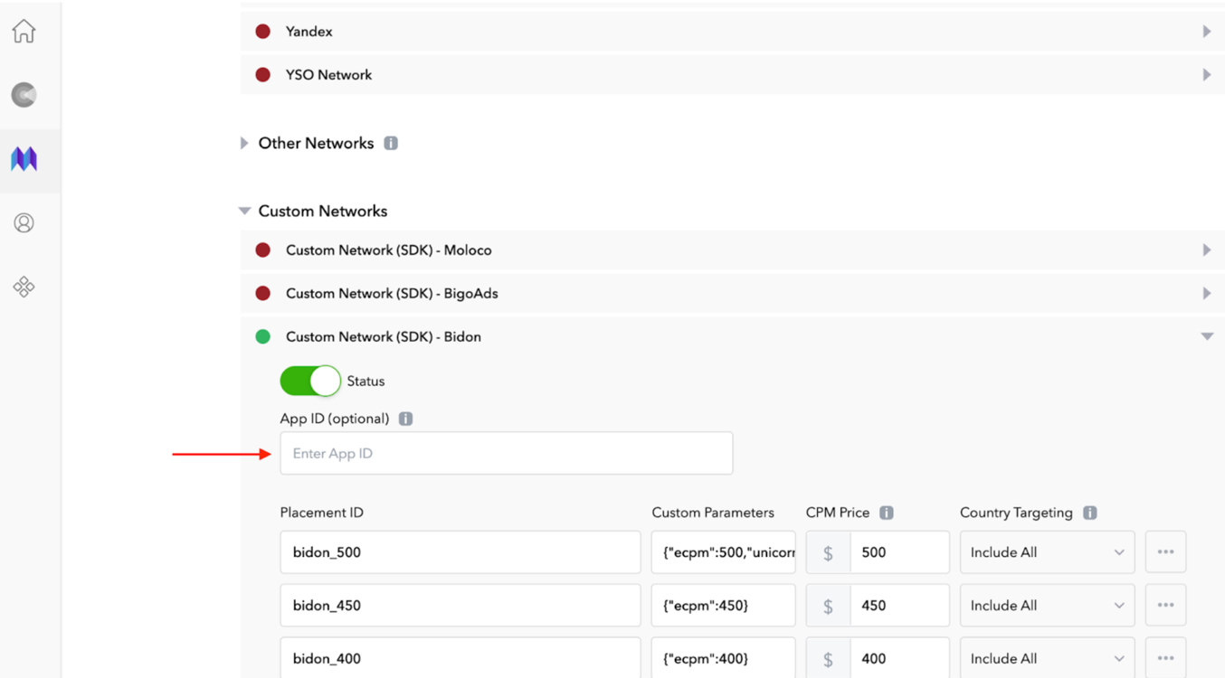The height and width of the screenshot is (678, 1225).
Task: Expand the Other Networks section
Action: 244,144
